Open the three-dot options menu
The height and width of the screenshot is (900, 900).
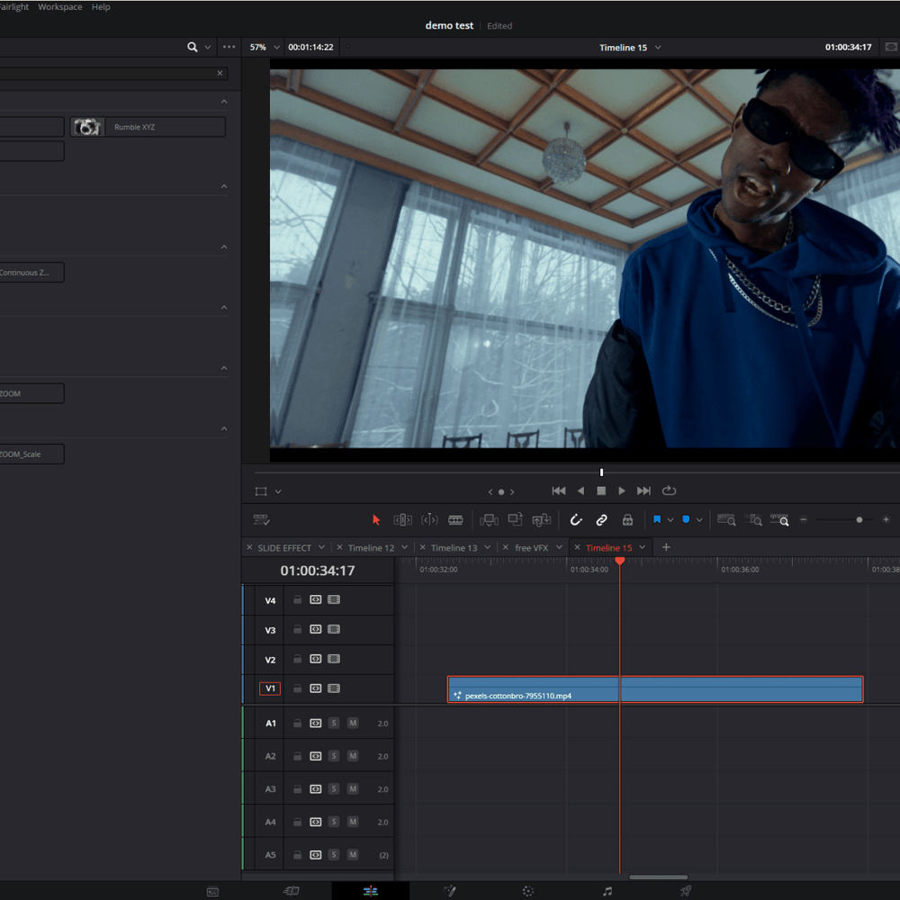[x=229, y=47]
